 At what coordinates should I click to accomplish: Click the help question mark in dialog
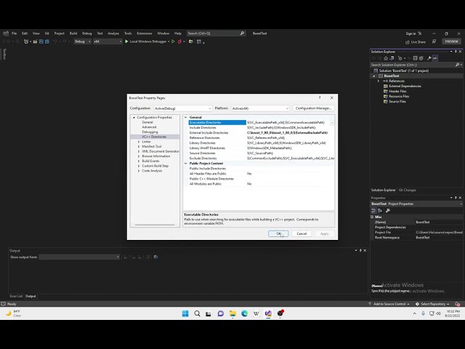320,97
